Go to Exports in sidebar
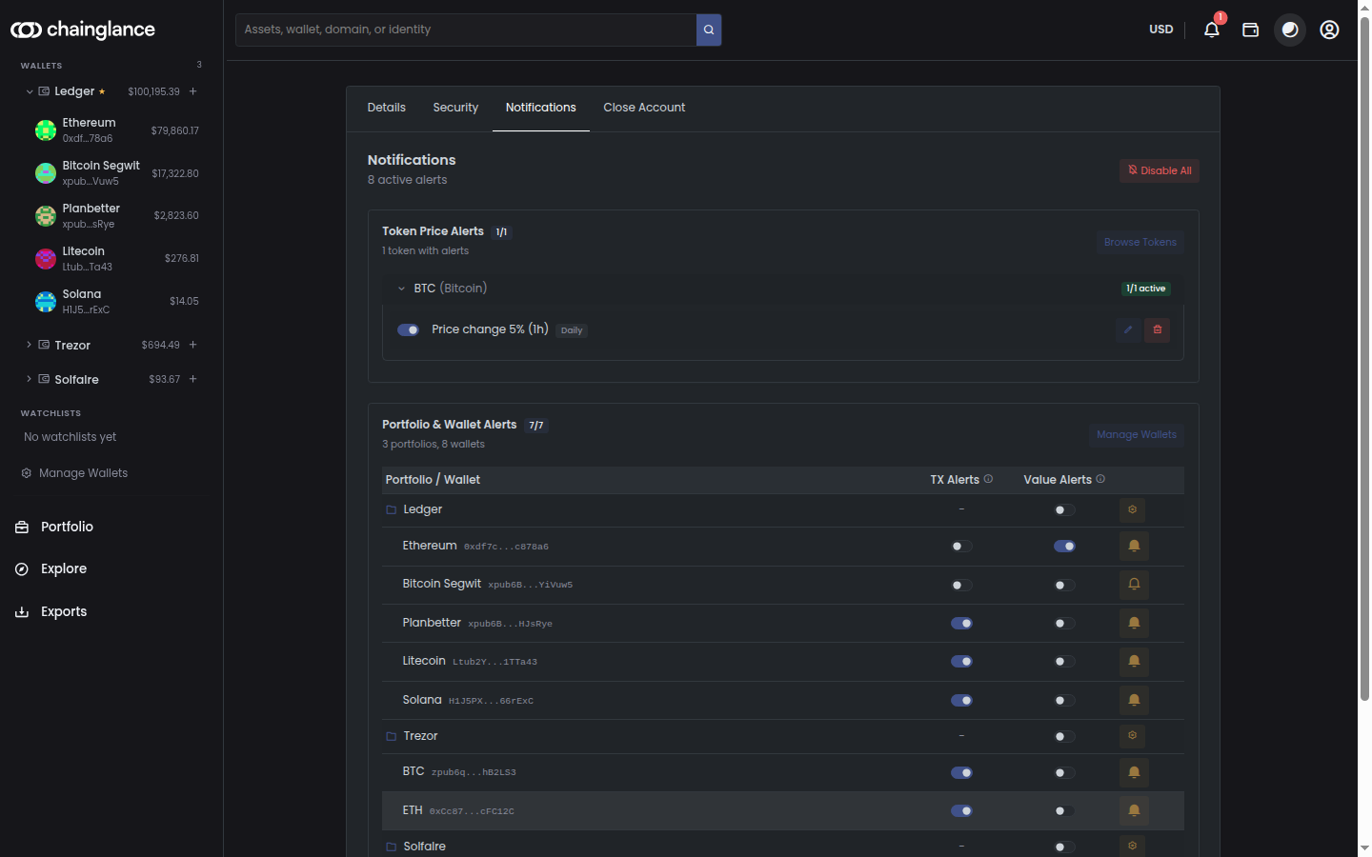This screenshot has width=1372, height=857. [x=64, y=611]
